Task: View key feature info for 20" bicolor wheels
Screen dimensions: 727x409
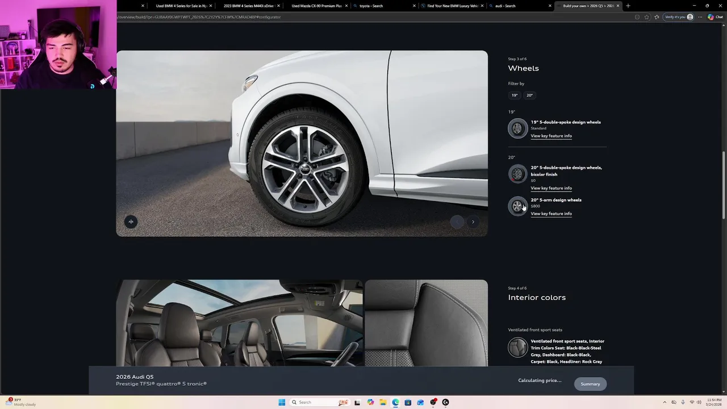Action: (x=551, y=188)
